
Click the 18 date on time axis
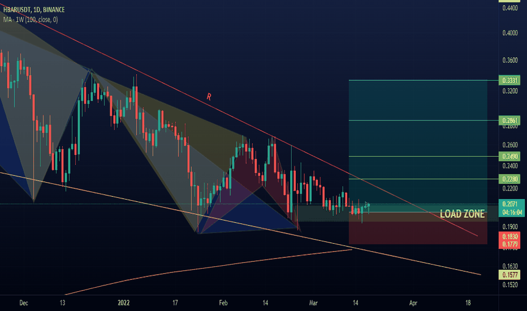pos(468,303)
